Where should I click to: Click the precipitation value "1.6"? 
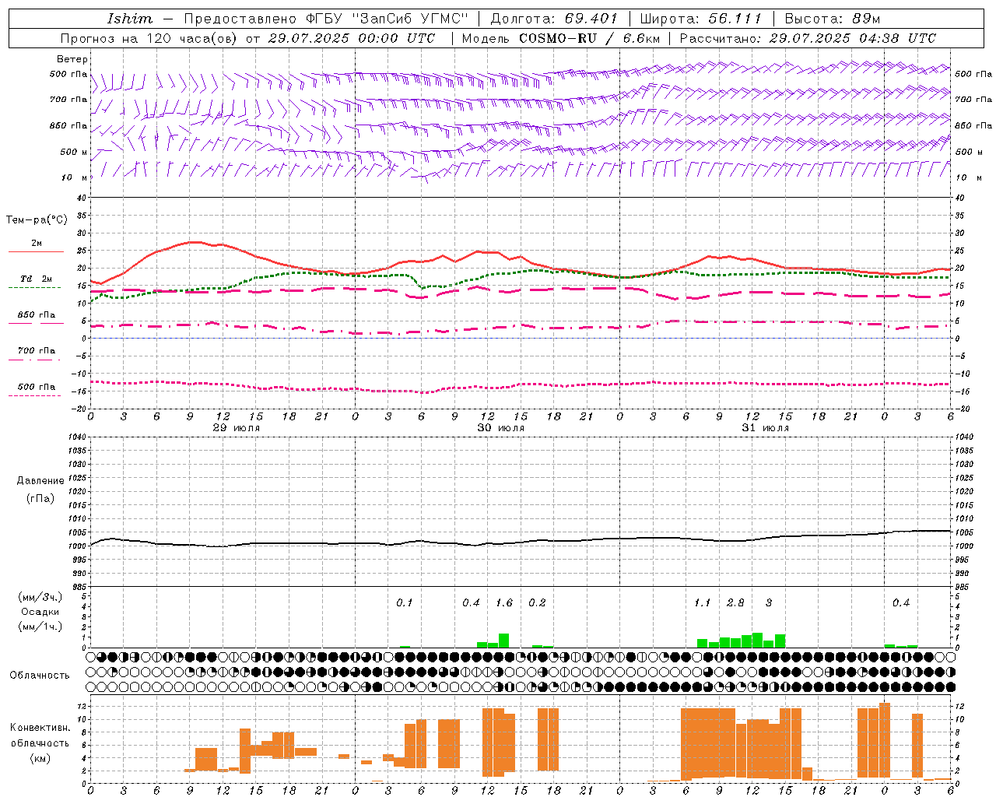(504, 603)
